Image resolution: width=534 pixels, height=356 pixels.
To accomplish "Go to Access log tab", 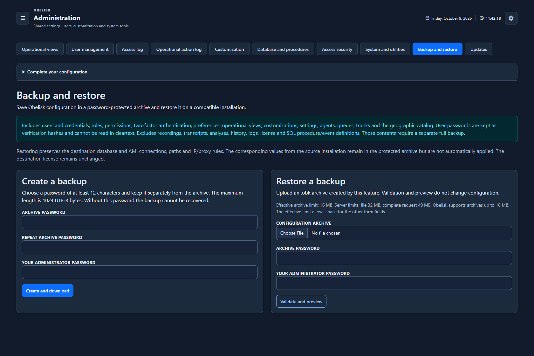I will 132,49.
